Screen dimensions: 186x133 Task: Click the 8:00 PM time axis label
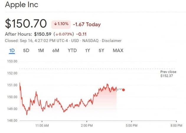click(176, 125)
